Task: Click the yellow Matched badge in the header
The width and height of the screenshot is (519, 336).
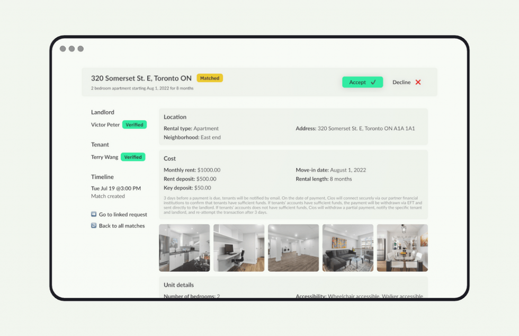Action: pyautogui.click(x=210, y=78)
